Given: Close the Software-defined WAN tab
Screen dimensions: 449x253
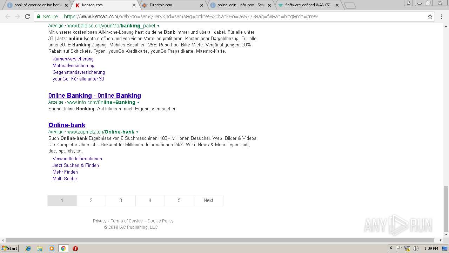Looking at the screenshot, I should 337,5.
